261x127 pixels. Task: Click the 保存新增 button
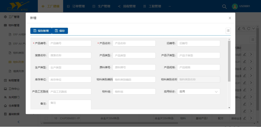(x=41, y=31)
